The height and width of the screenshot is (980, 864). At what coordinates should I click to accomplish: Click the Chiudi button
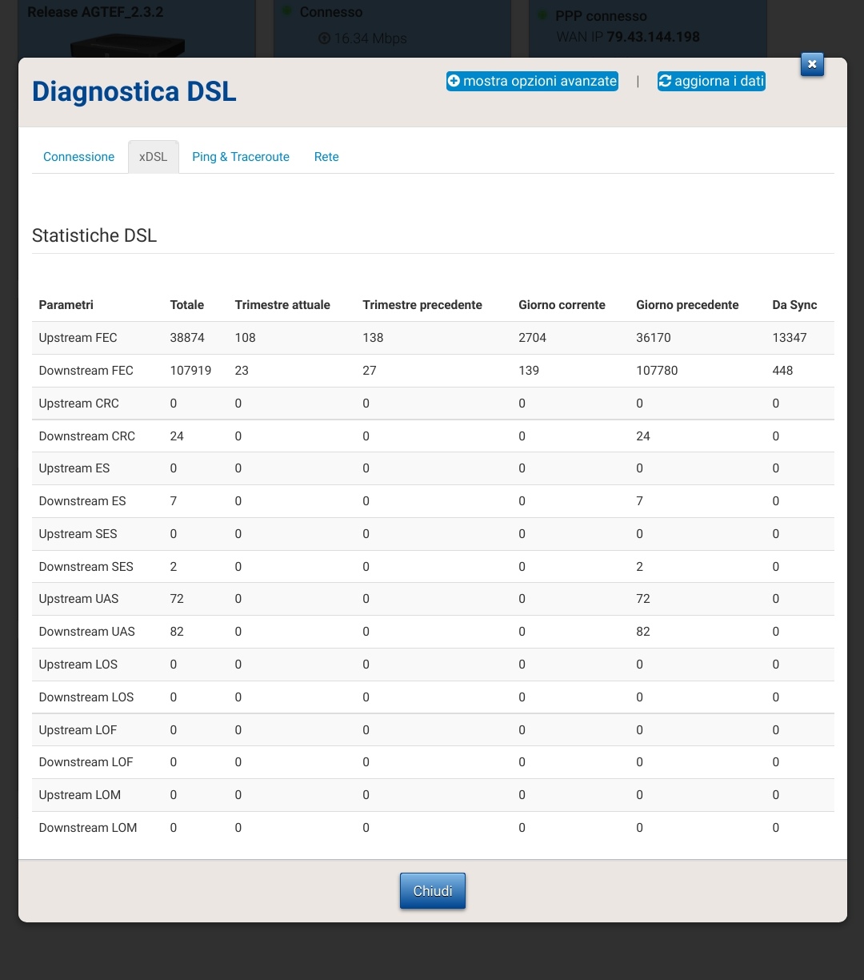pyautogui.click(x=433, y=891)
